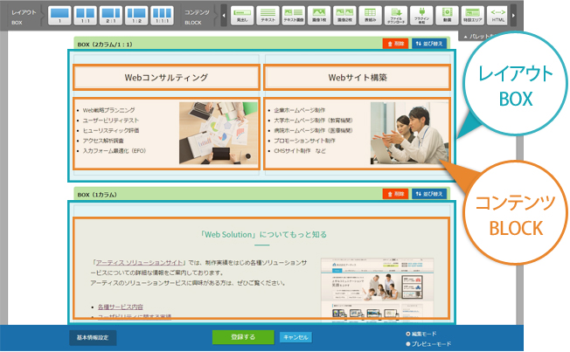Select the 1:2 layout box
The width and height of the screenshot is (570, 352).
(x=136, y=16)
